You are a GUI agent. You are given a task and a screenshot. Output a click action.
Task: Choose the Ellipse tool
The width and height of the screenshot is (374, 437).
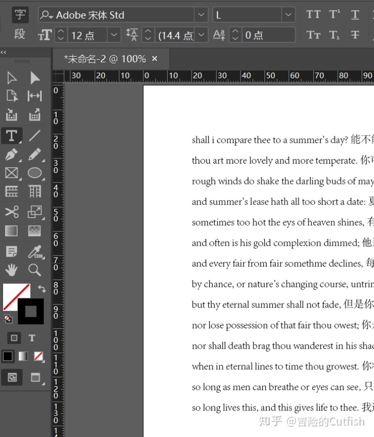[x=35, y=173]
